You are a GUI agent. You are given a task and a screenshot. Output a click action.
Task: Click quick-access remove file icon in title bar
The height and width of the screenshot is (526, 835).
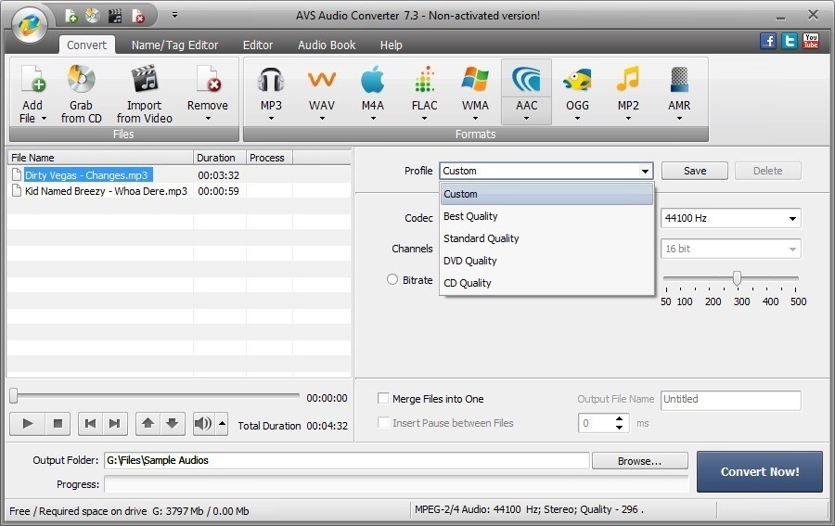137,16
